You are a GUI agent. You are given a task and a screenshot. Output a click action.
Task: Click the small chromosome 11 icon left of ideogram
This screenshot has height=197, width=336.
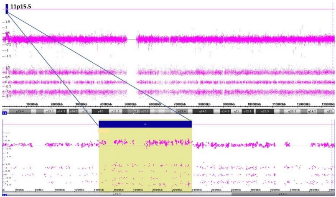(5, 113)
